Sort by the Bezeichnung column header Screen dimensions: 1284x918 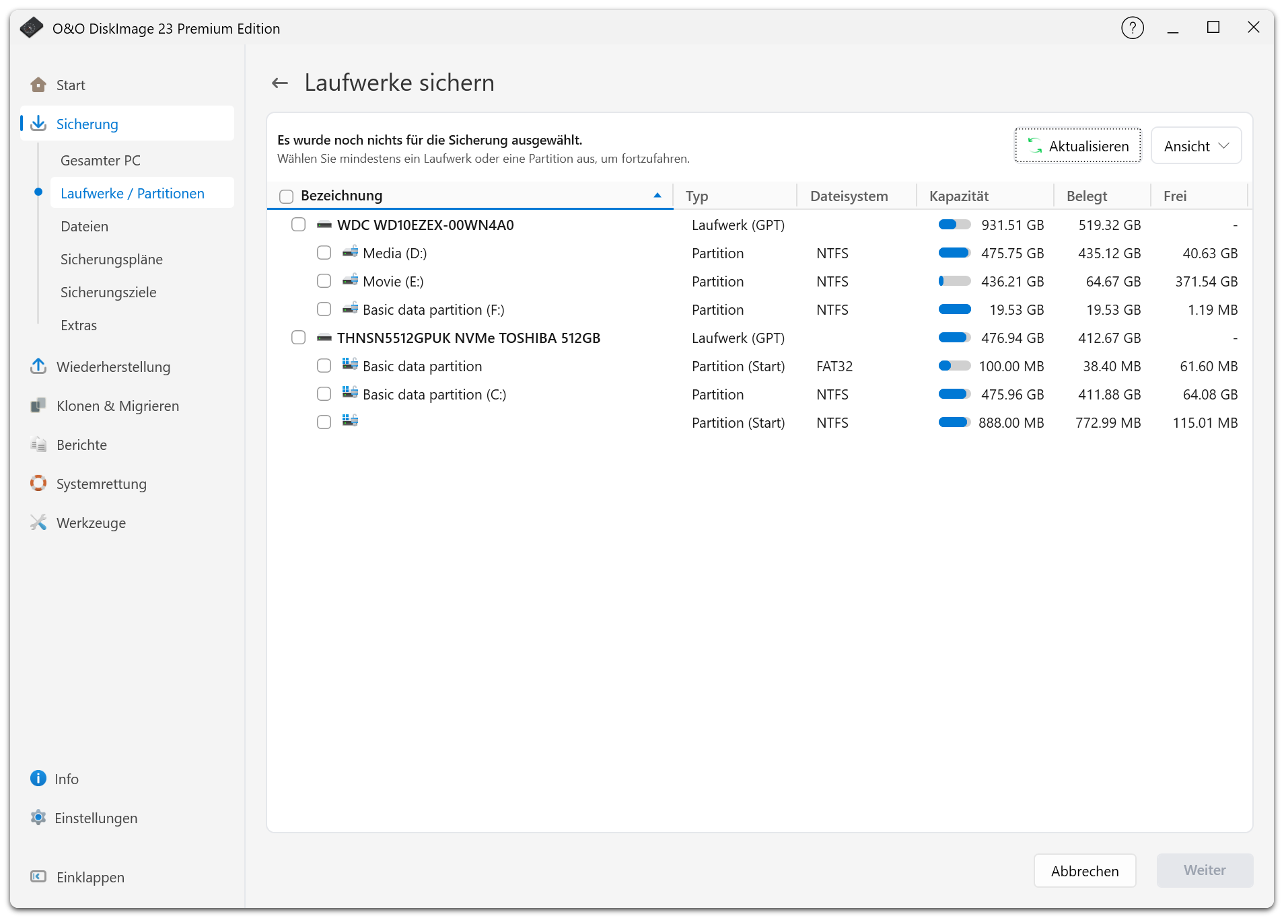click(470, 196)
